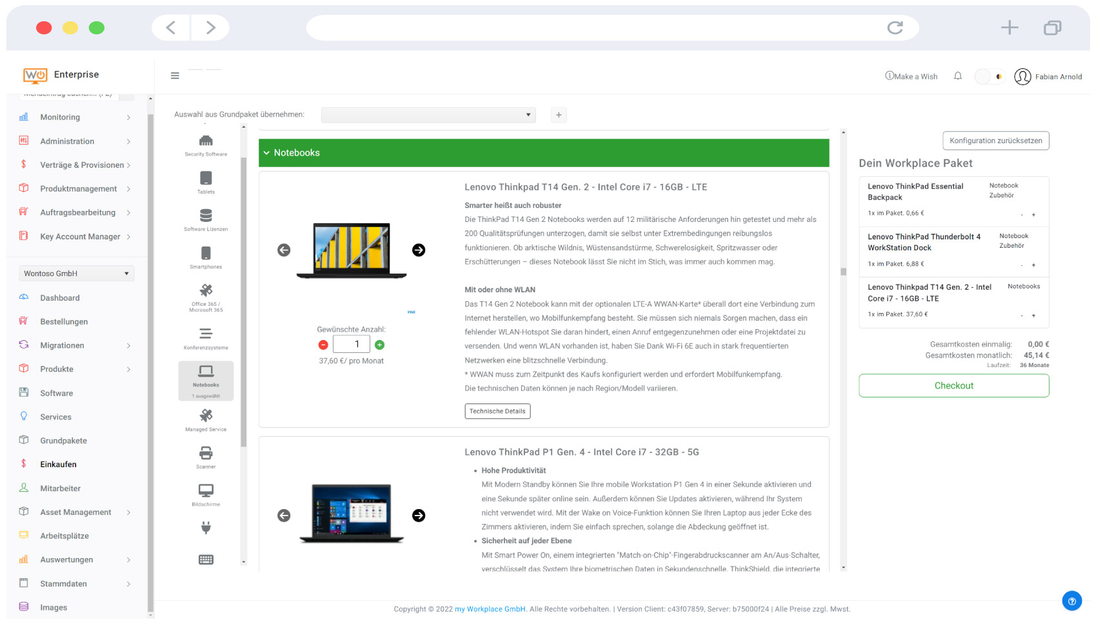Open Technische Details for the ThinkPad T14
Screen dimensions: 1094x642
click(x=497, y=411)
